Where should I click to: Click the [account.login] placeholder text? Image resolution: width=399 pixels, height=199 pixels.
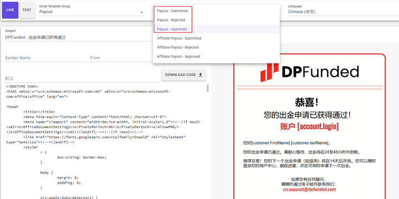318,127
